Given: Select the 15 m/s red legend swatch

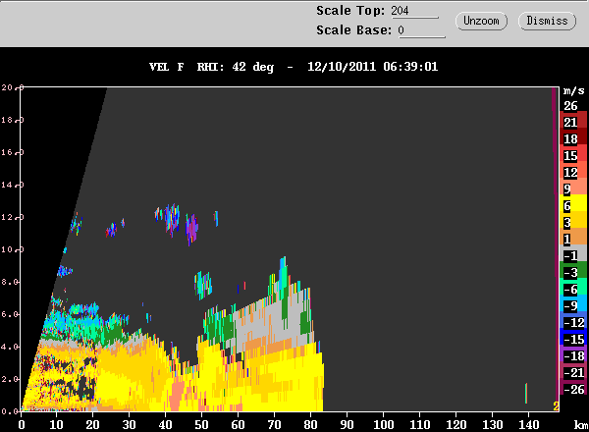Looking at the screenshot, I should click(573, 153).
